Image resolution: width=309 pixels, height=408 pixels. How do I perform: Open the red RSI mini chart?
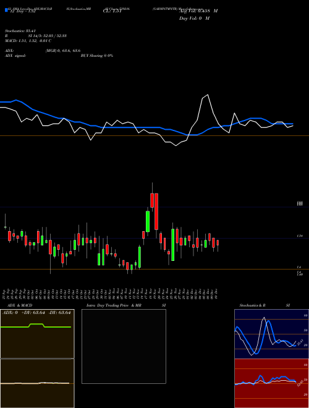271,383
